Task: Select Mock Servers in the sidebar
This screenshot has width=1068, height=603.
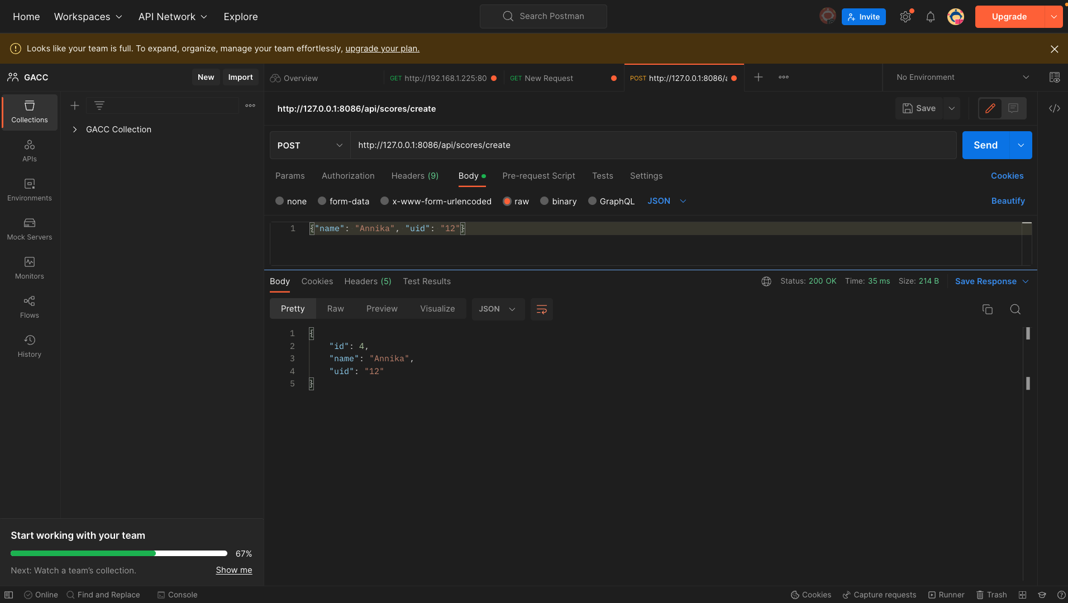Action: [29, 229]
